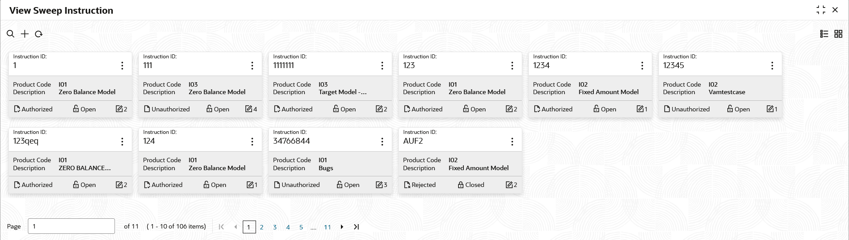Image resolution: width=849 pixels, height=240 pixels.
Task: Open three-dot menu for instruction 12345
Action: click(x=772, y=65)
